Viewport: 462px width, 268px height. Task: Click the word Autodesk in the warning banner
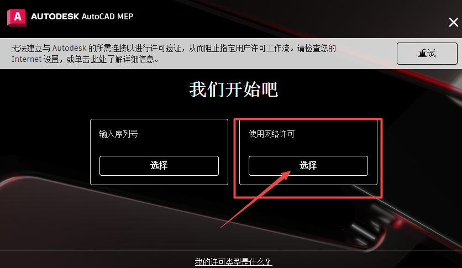click(x=69, y=48)
